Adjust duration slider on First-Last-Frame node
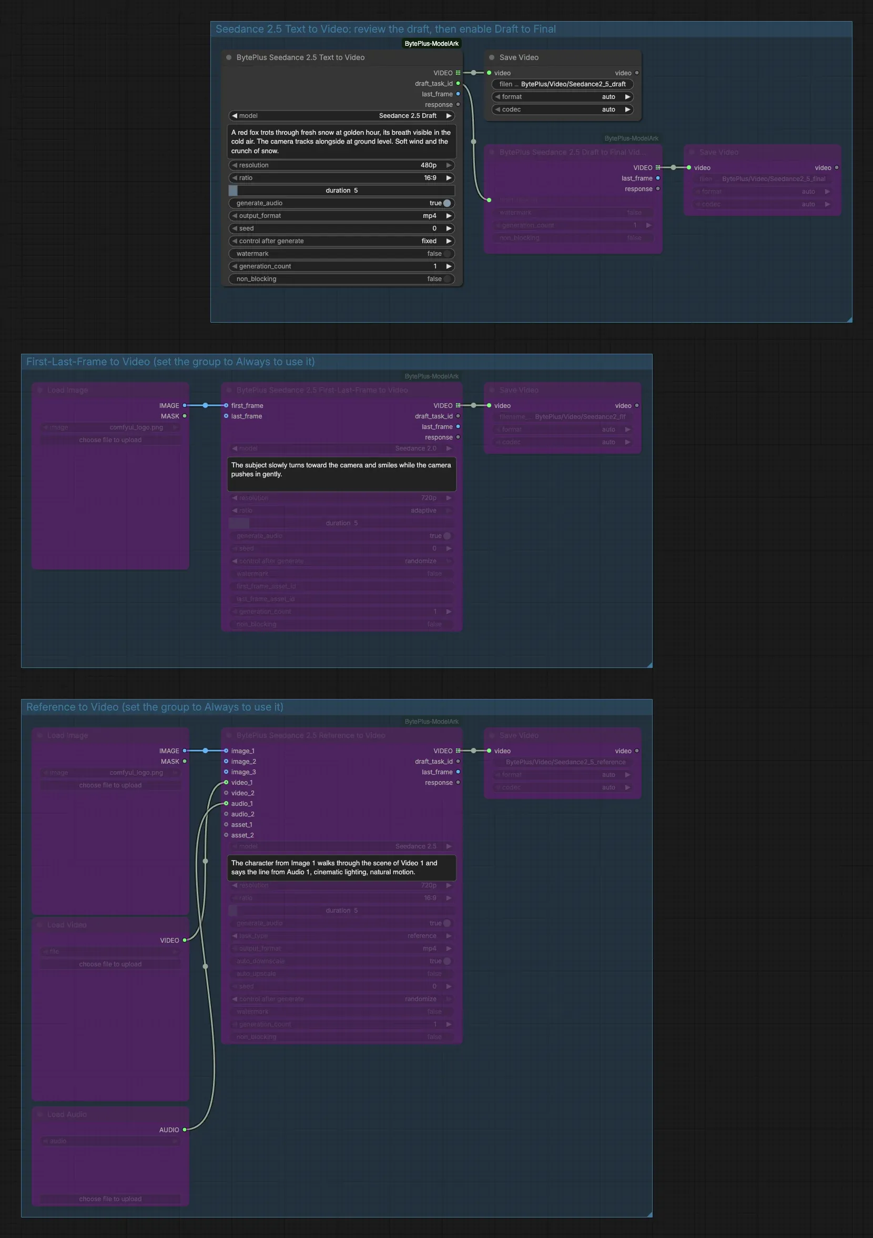 point(342,523)
